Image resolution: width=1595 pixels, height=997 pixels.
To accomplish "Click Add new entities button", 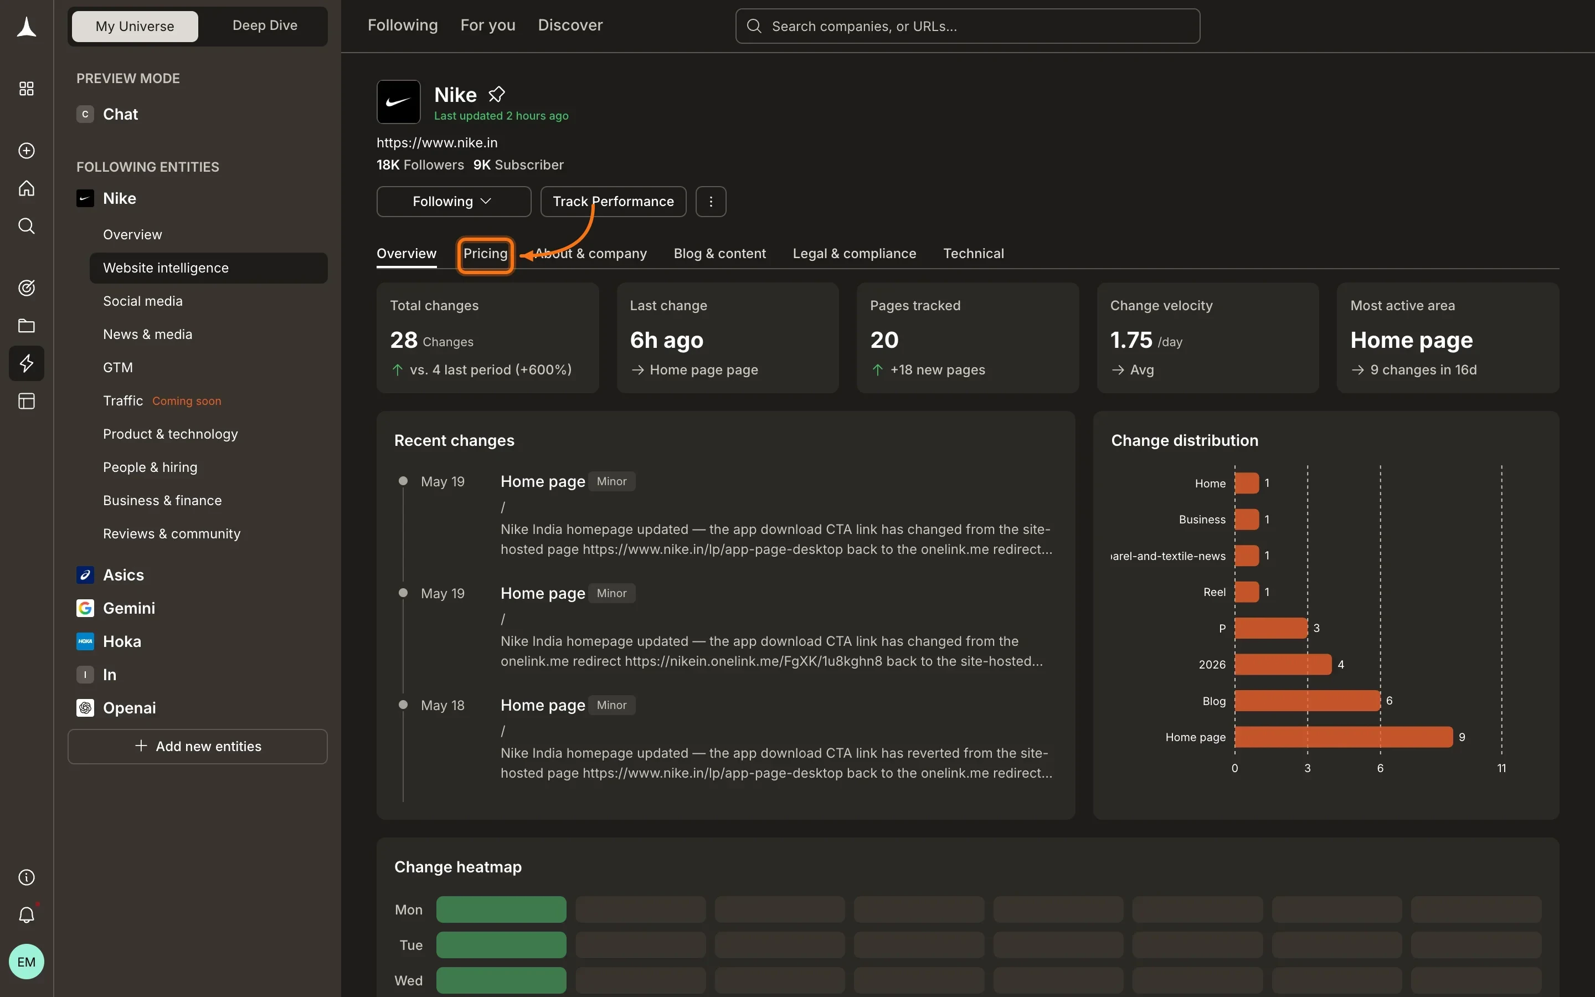I will pyautogui.click(x=198, y=747).
